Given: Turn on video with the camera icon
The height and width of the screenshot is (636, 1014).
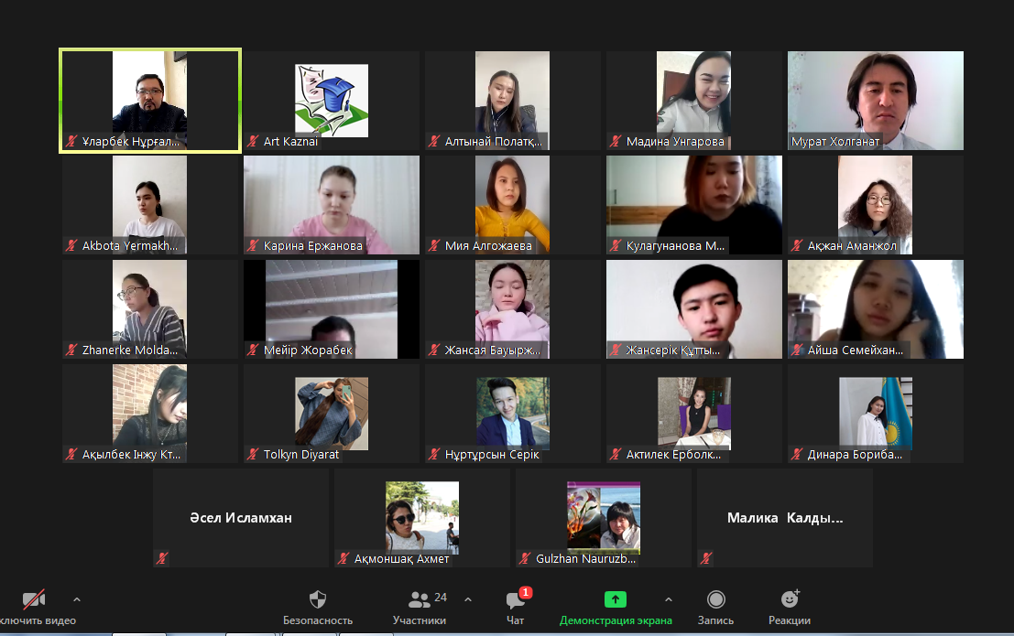Looking at the screenshot, I should (x=34, y=599).
